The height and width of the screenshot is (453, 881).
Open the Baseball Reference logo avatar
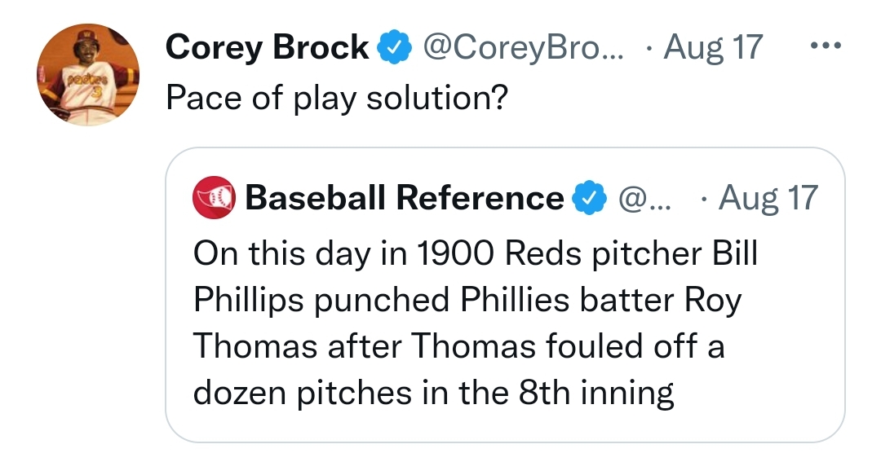coord(213,199)
